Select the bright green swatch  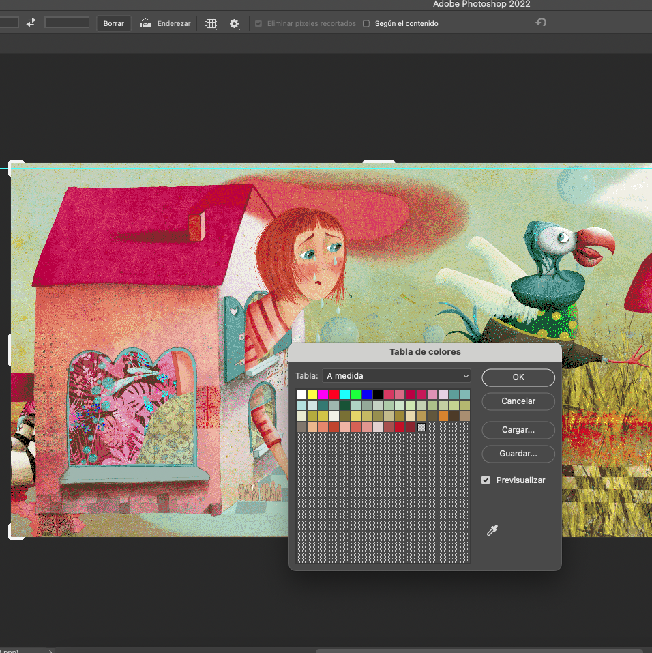(x=356, y=394)
